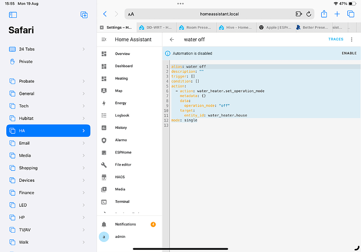Toggle the Safari sidebar icon
361x252 pixels.
(x=13, y=15)
